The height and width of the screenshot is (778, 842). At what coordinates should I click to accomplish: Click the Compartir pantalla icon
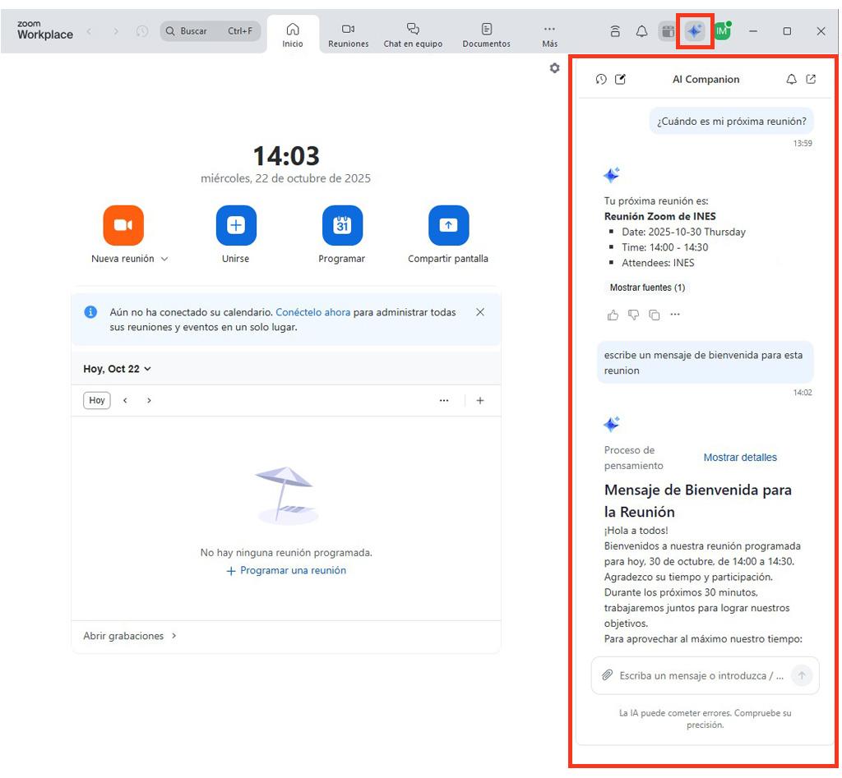(x=448, y=225)
